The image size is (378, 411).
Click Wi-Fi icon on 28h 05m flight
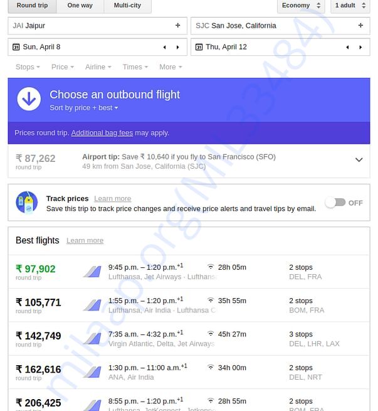tap(211, 267)
